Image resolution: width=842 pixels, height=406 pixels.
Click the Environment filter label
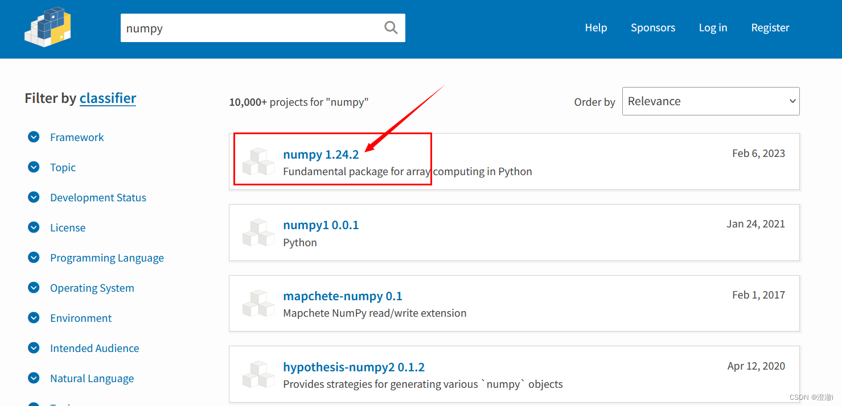tap(81, 318)
